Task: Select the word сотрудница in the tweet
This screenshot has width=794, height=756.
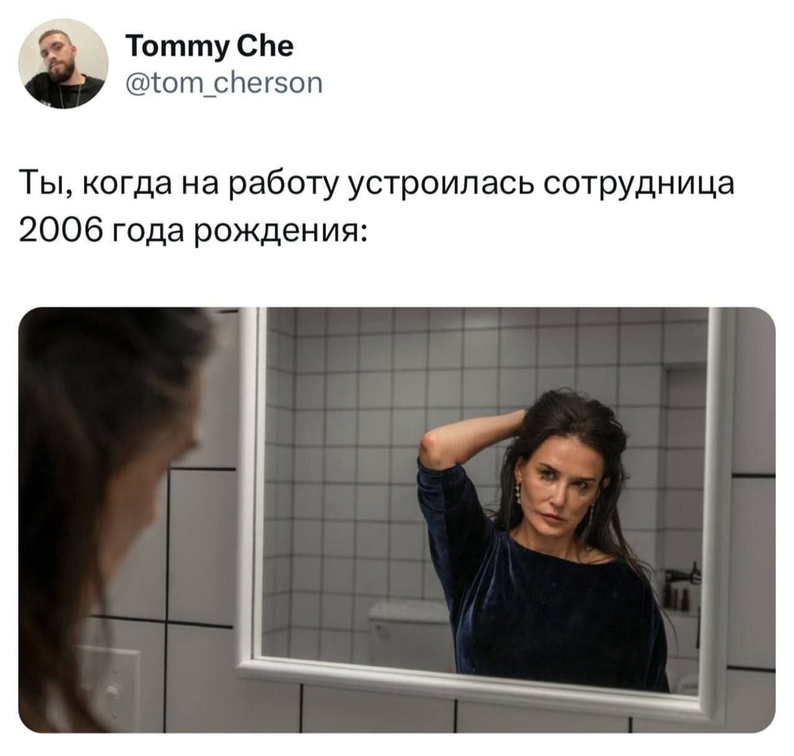Action: click(x=638, y=185)
